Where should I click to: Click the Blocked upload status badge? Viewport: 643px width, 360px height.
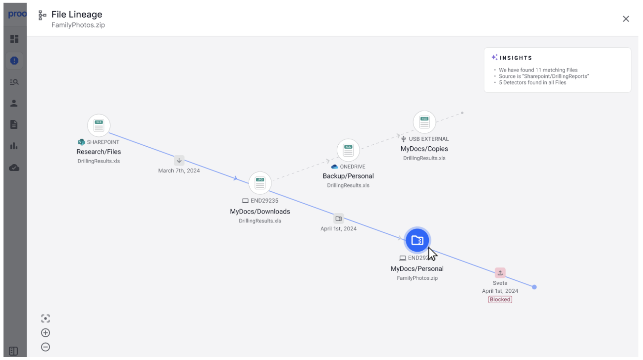[500, 299]
